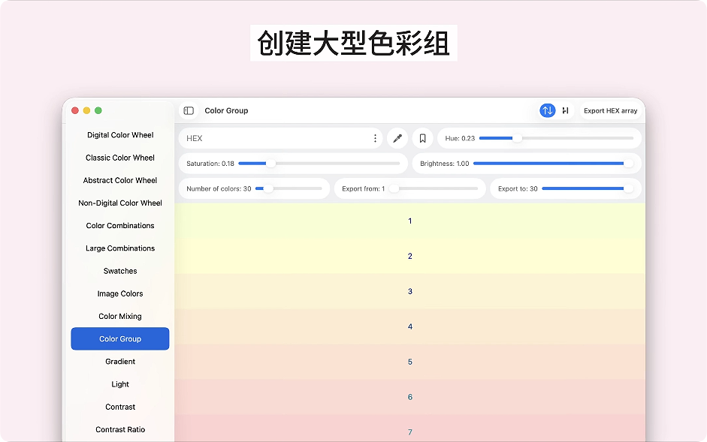
Task: Click the eyedropper color picker icon
Action: pos(397,138)
